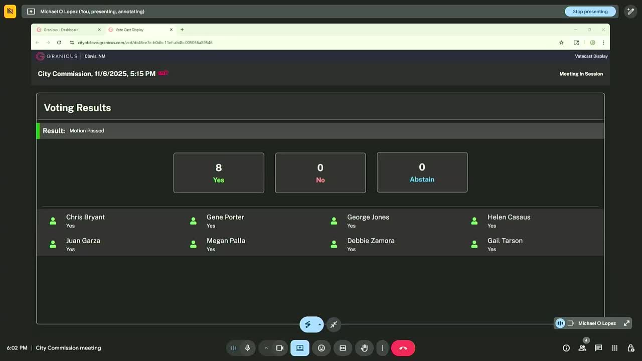Toggle the camera on or off
The image size is (642, 361).
point(280,348)
